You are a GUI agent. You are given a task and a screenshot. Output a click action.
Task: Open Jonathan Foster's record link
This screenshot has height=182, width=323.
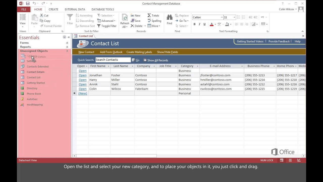coord(83,75)
